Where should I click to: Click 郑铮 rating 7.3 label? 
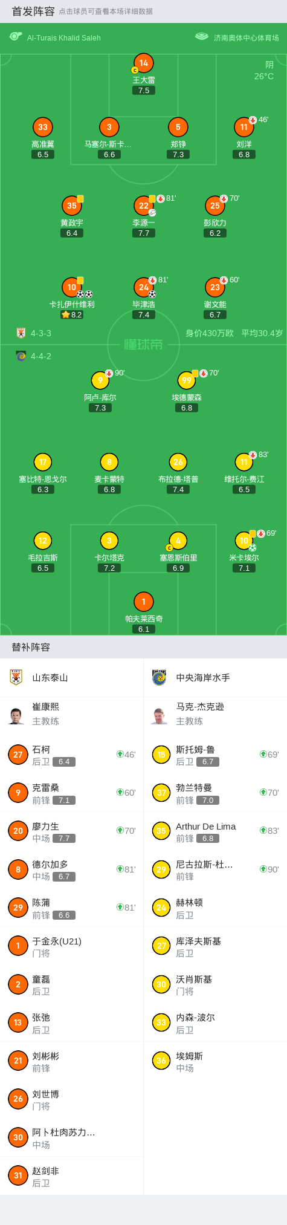click(x=178, y=155)
